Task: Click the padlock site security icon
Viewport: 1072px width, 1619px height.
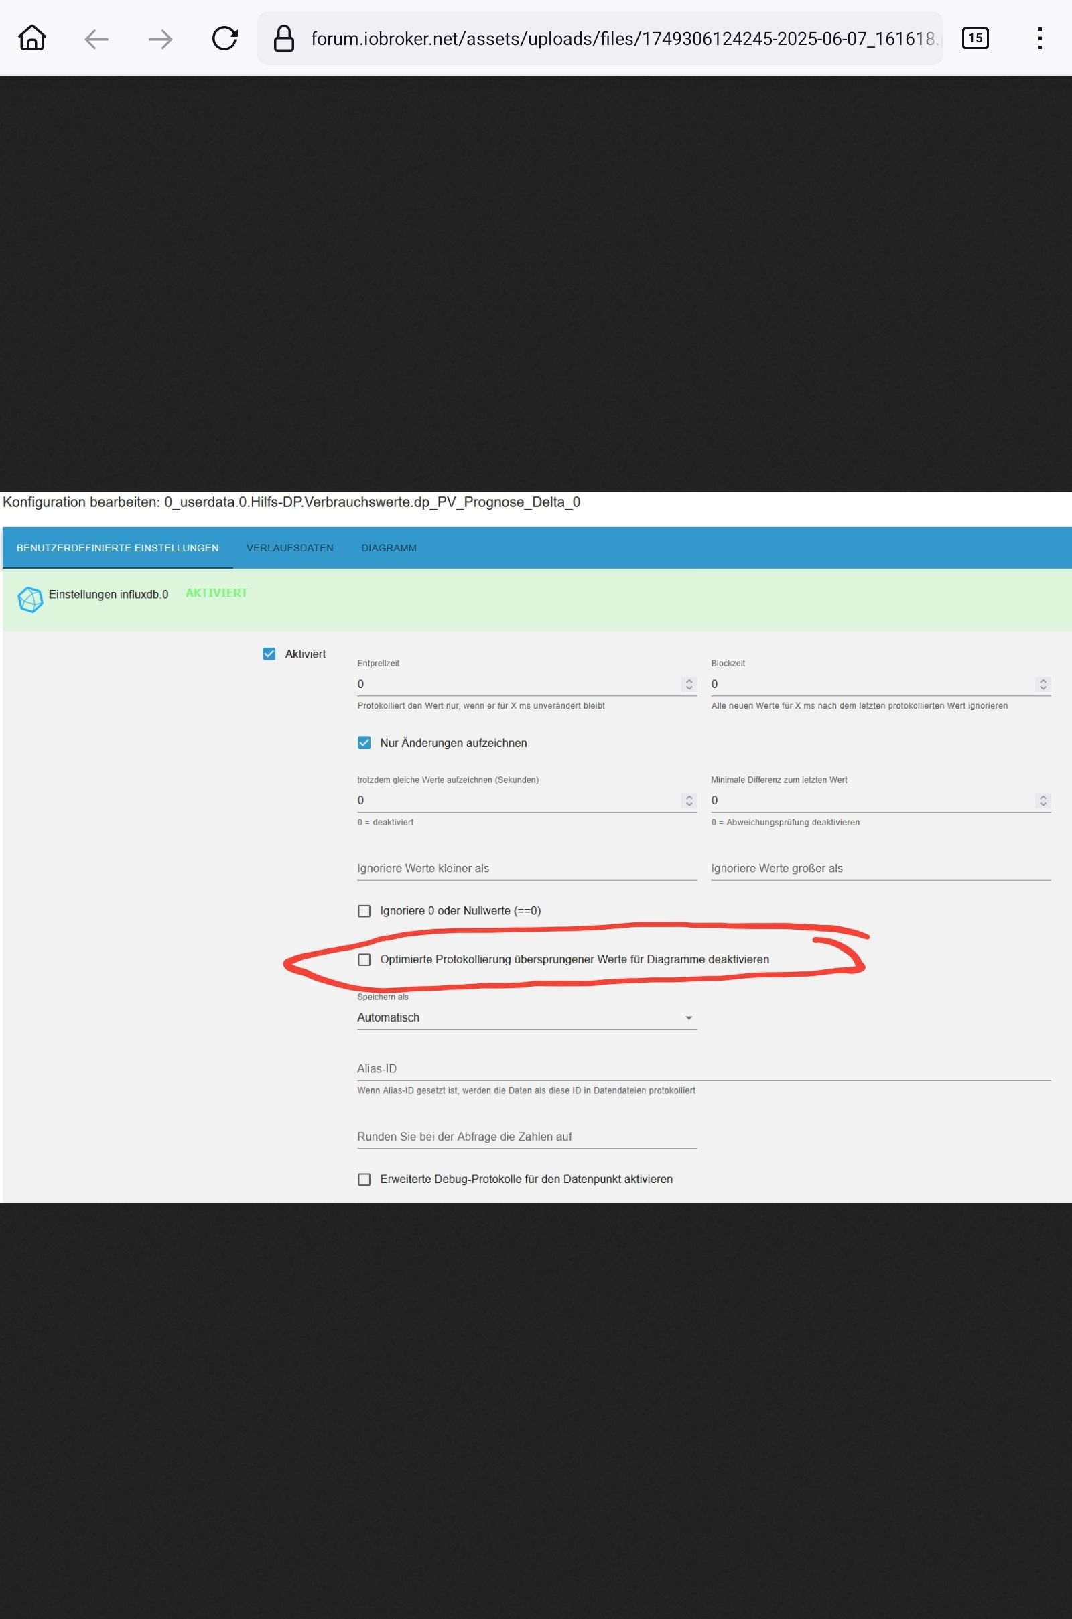Action: (x=283, y=38)
